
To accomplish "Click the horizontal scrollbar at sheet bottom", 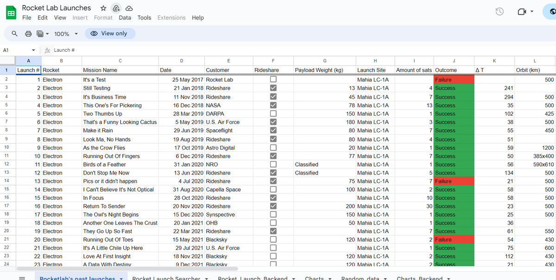I will coord(127,268).
